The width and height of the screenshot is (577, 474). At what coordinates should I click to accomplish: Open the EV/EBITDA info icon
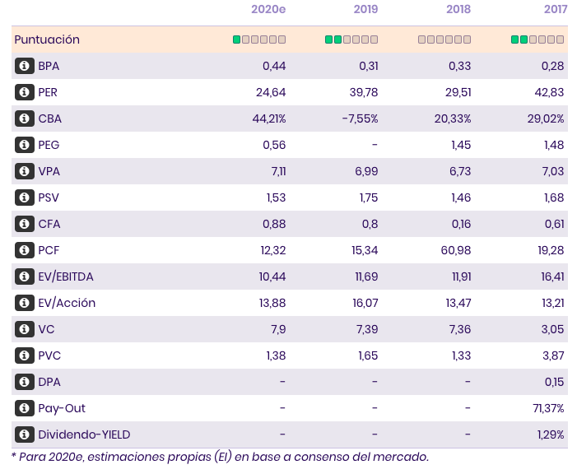(x=25, y=276)
